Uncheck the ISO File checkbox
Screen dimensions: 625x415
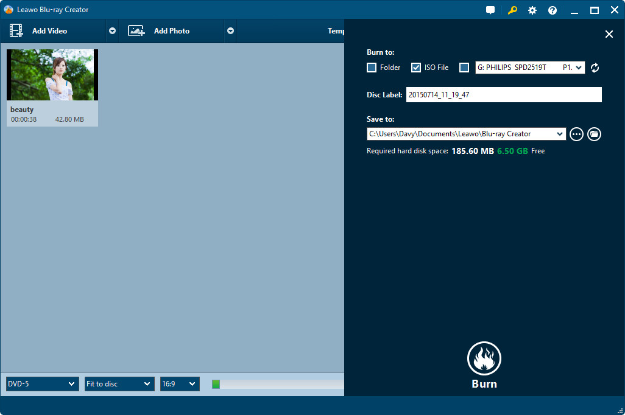[415, 68]
